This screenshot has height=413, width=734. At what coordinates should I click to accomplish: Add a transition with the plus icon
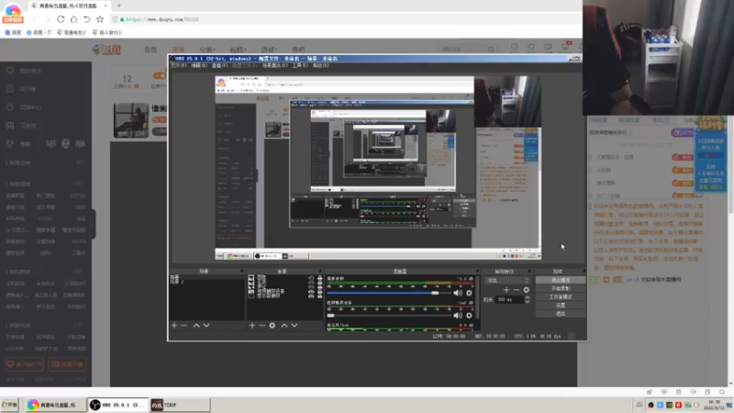(506, 290)
